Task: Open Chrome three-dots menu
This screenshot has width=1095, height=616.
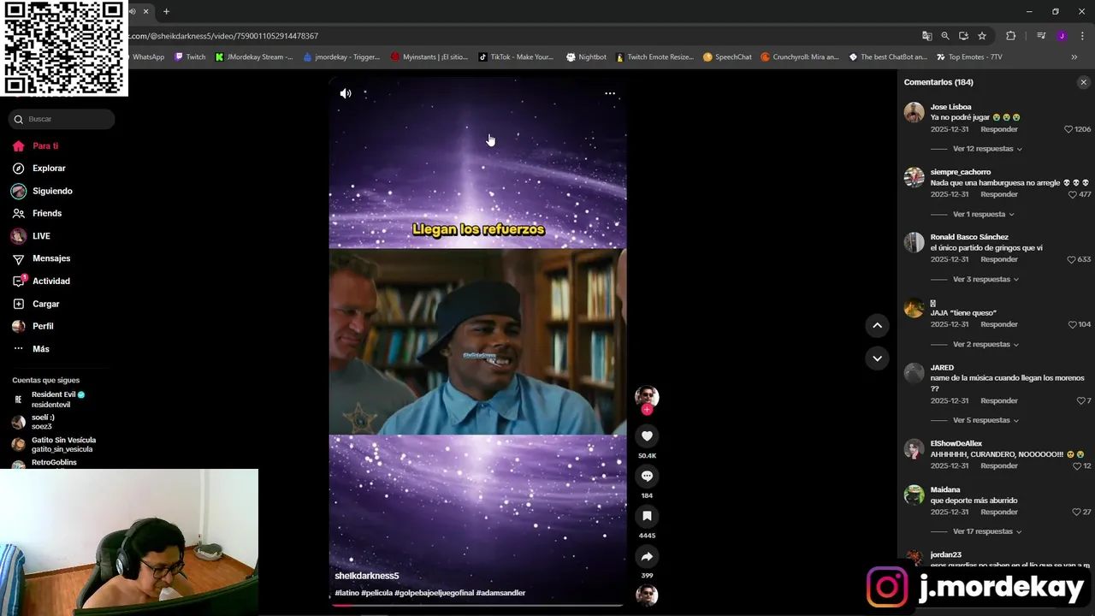Action: [x=1082, y=36]
